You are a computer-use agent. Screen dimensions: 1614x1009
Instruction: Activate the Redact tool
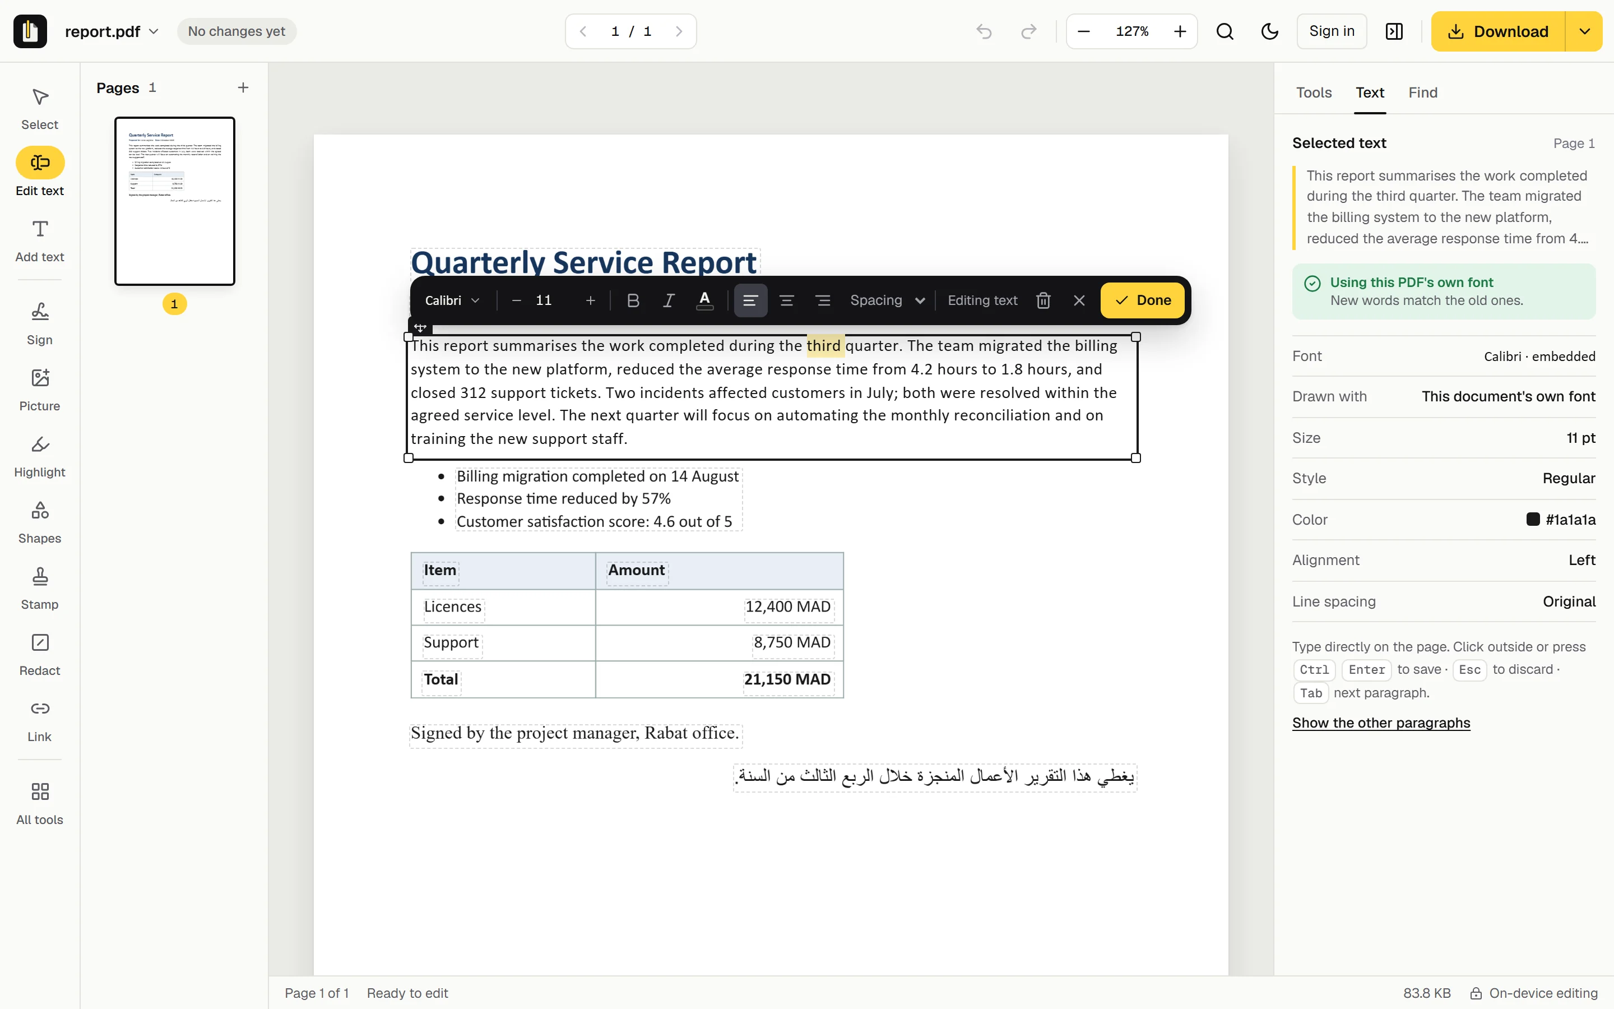click(39, 655)
